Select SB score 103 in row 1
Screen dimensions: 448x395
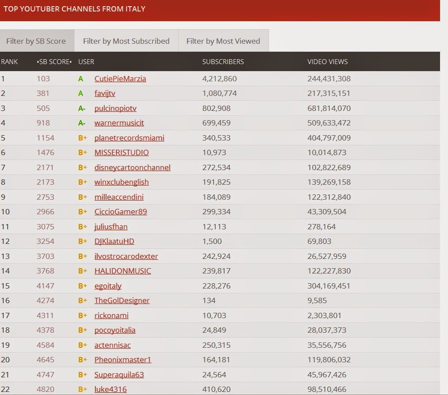(x=43, y=79)
